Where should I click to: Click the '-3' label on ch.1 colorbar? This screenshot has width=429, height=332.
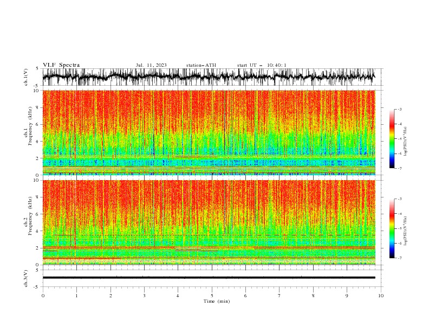click(x=399, y=109)
